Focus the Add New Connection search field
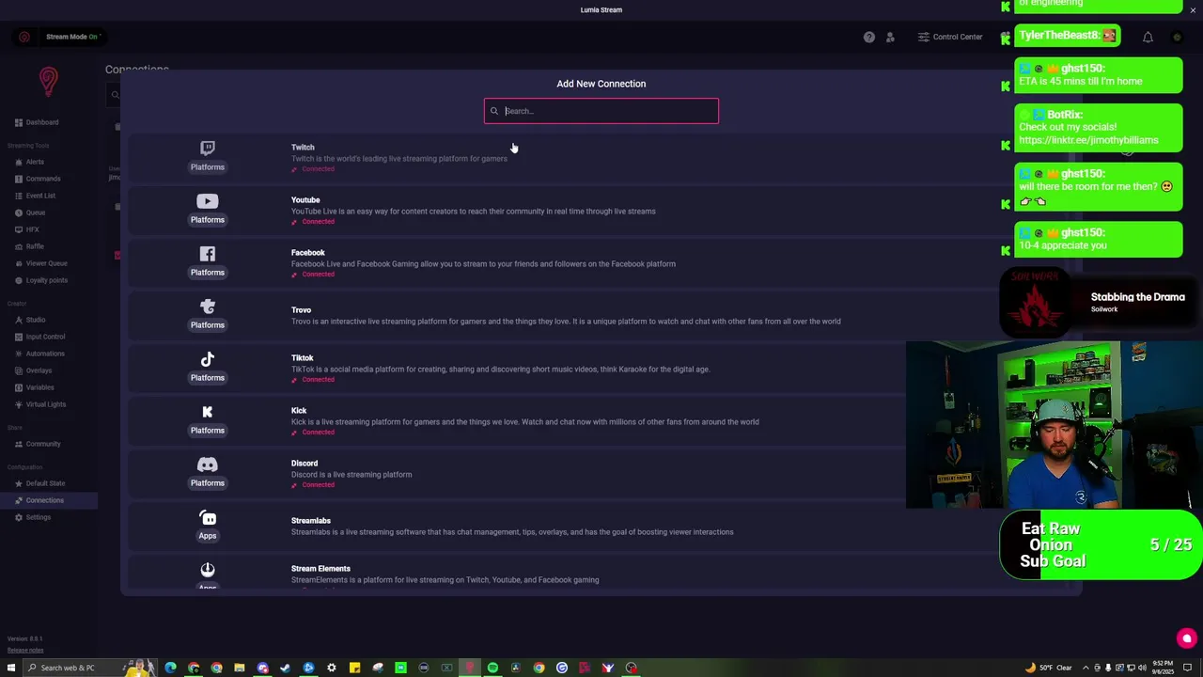This screenshot has height=677, width=1203. pyautogui.click(x=601, y=111)
